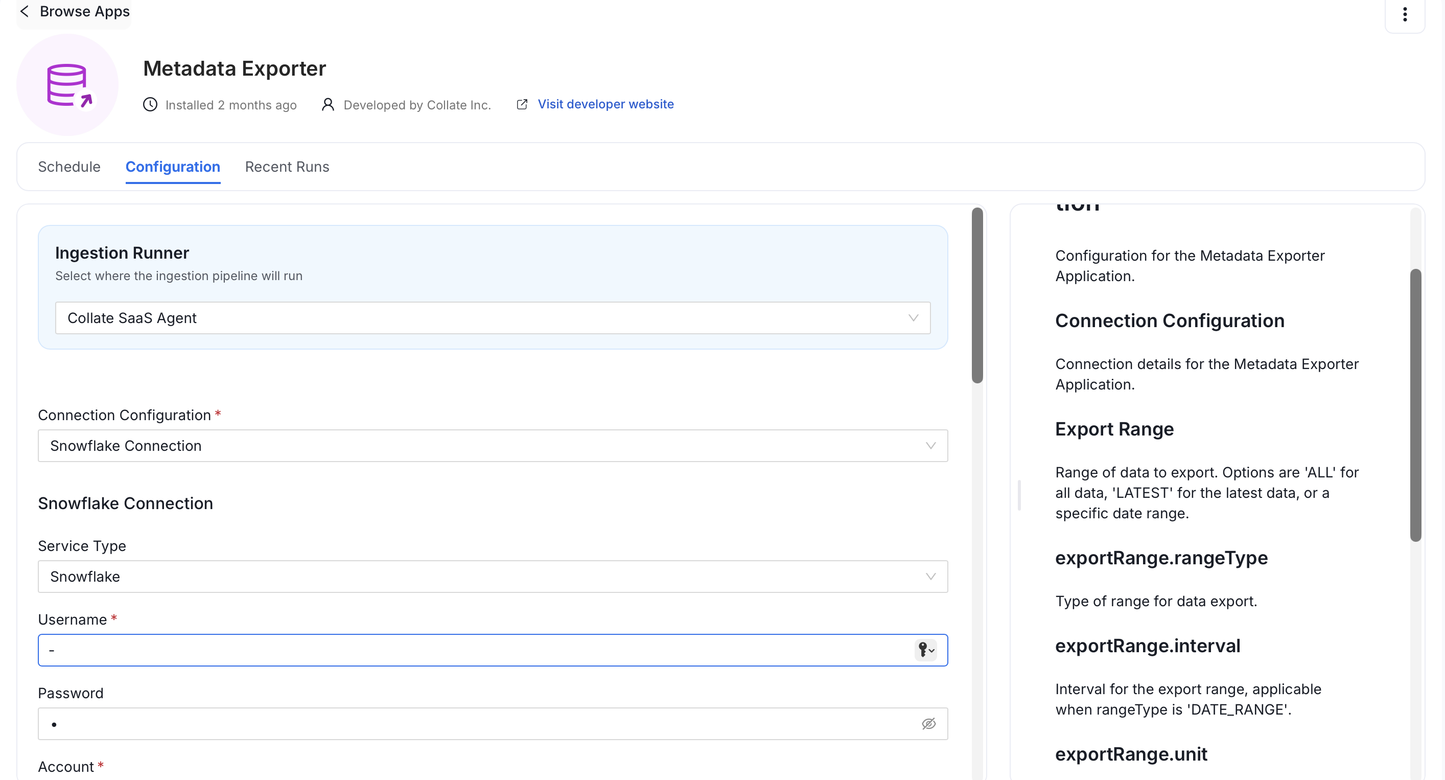The height and width of the screenshot is (780, 1445).
Task: Switch to the Schedule tab
Action: [x=69, y=167]
